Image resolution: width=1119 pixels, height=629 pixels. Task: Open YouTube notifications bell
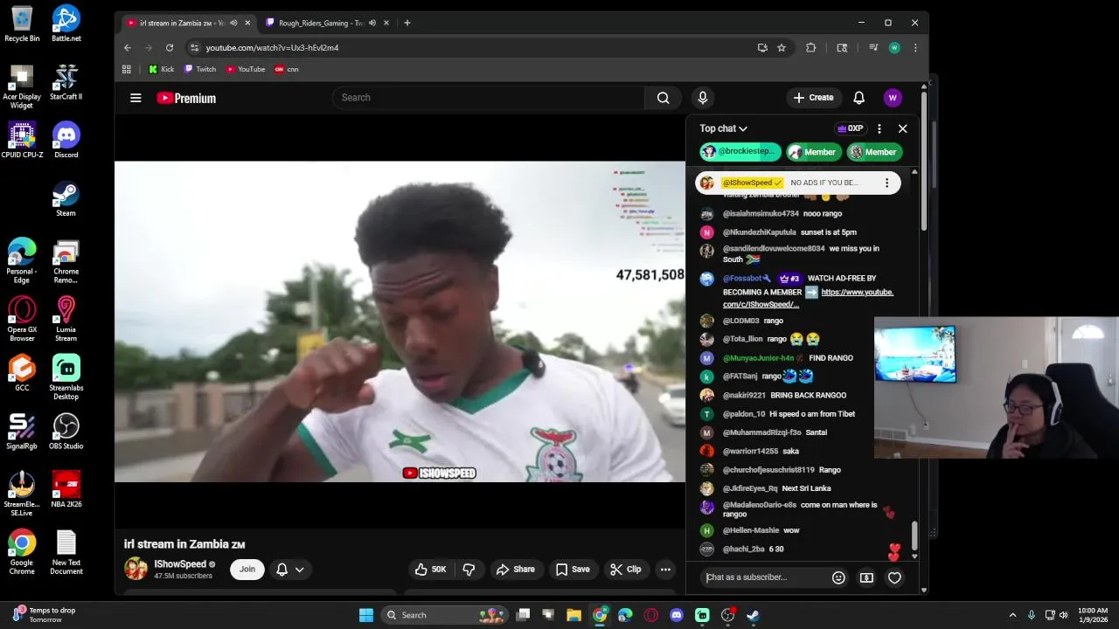pyautogui.click(x=858, y=98)
